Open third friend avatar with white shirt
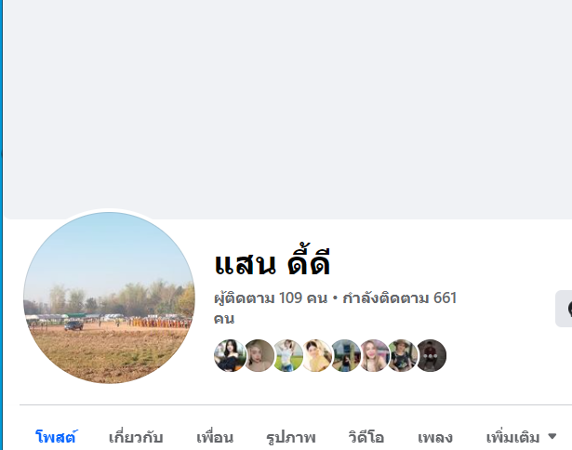This screenshot has width=572, height=450. tap(287, 355)
